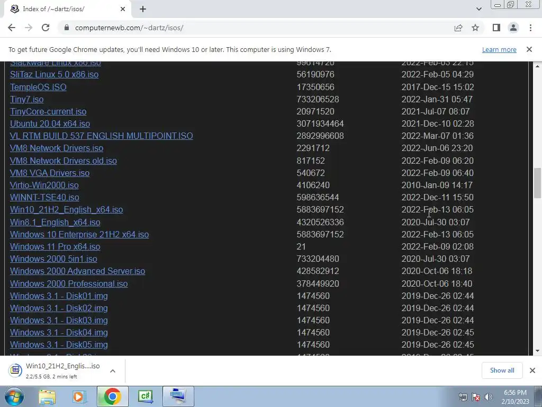
Task: Click the scrollbar down arrow
Action: 537,351
